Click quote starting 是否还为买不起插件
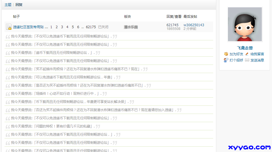Screen dimensions: 272x152 pyautogui.click(x=78, y=85)
